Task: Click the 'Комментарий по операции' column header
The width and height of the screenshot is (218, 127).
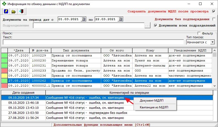Action: tap(129, 93)
